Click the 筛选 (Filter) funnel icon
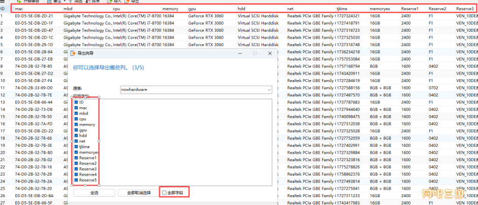Image resolution: width=478 pixels, height=205 pixels. [x=71, y=1]
